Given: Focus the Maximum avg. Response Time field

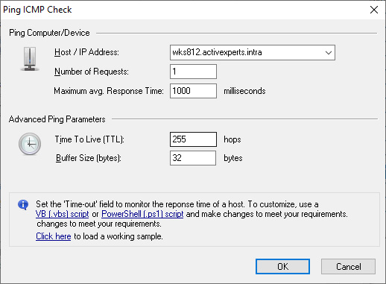Looking at the screenshot, I should [193, 91].
